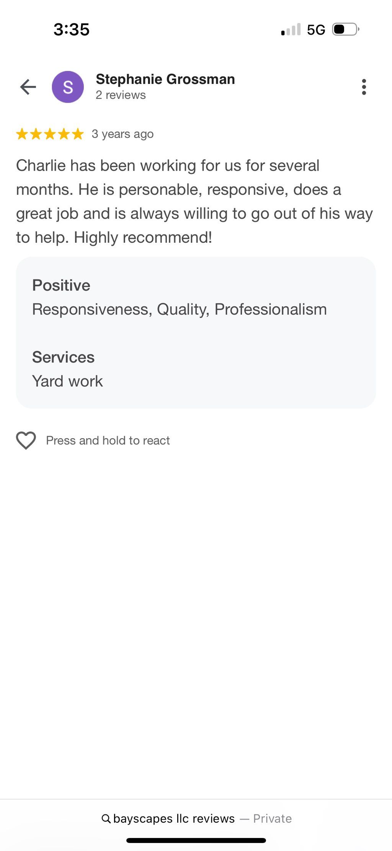Image resolution: width=392 pixels, height=851 pixels.
Task: Tap the review text about Charlie
Action: point(194,201)
